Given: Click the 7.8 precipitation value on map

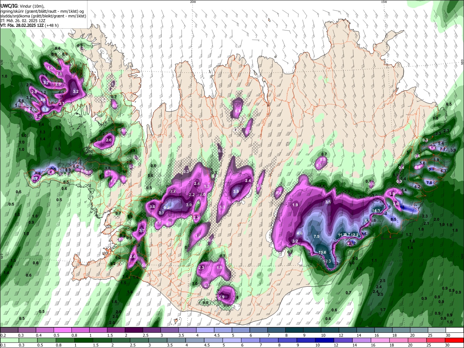Looking at the screenshot, I should coord(429,183).
